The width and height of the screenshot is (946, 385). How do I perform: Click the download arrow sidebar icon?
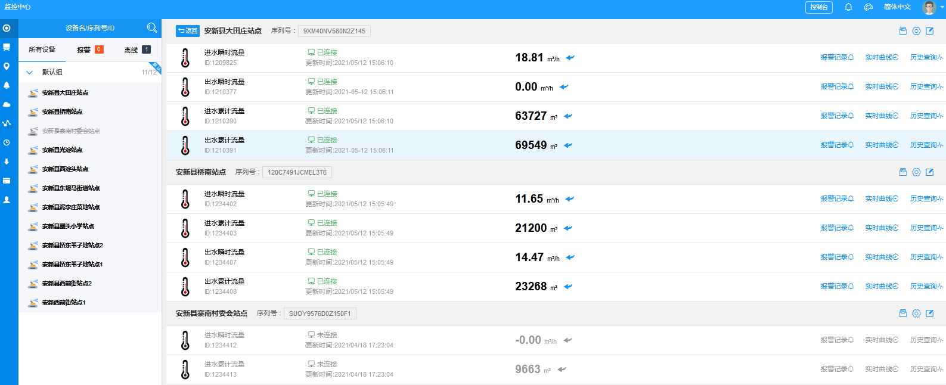[7, 162]
